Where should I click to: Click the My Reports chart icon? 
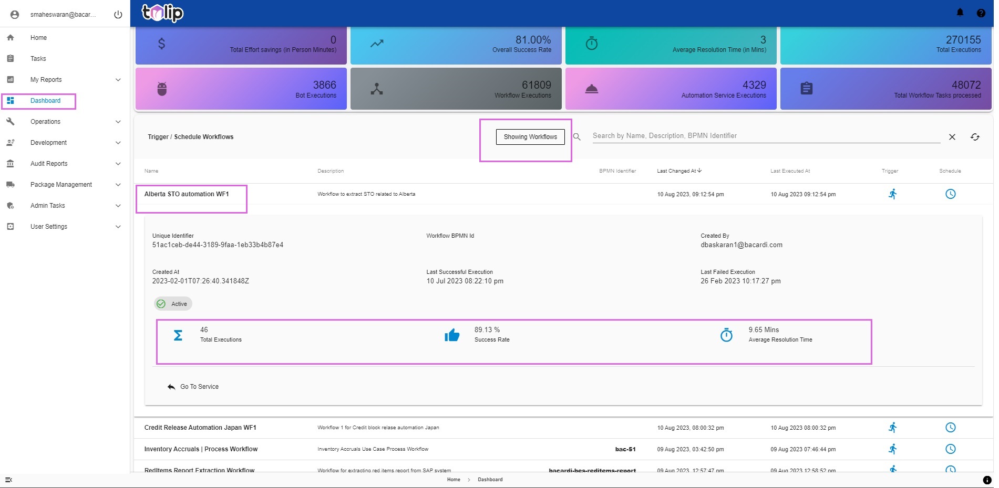[11, 80]
